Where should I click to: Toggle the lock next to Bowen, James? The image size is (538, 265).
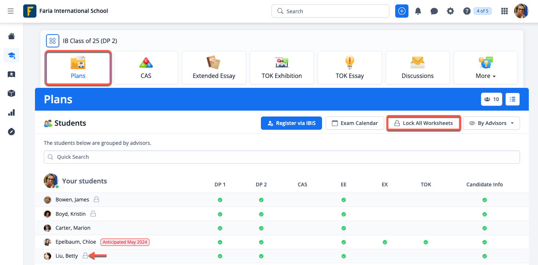96,200
